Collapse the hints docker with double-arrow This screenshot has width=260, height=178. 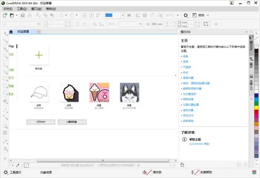click(x=246, y=32)
